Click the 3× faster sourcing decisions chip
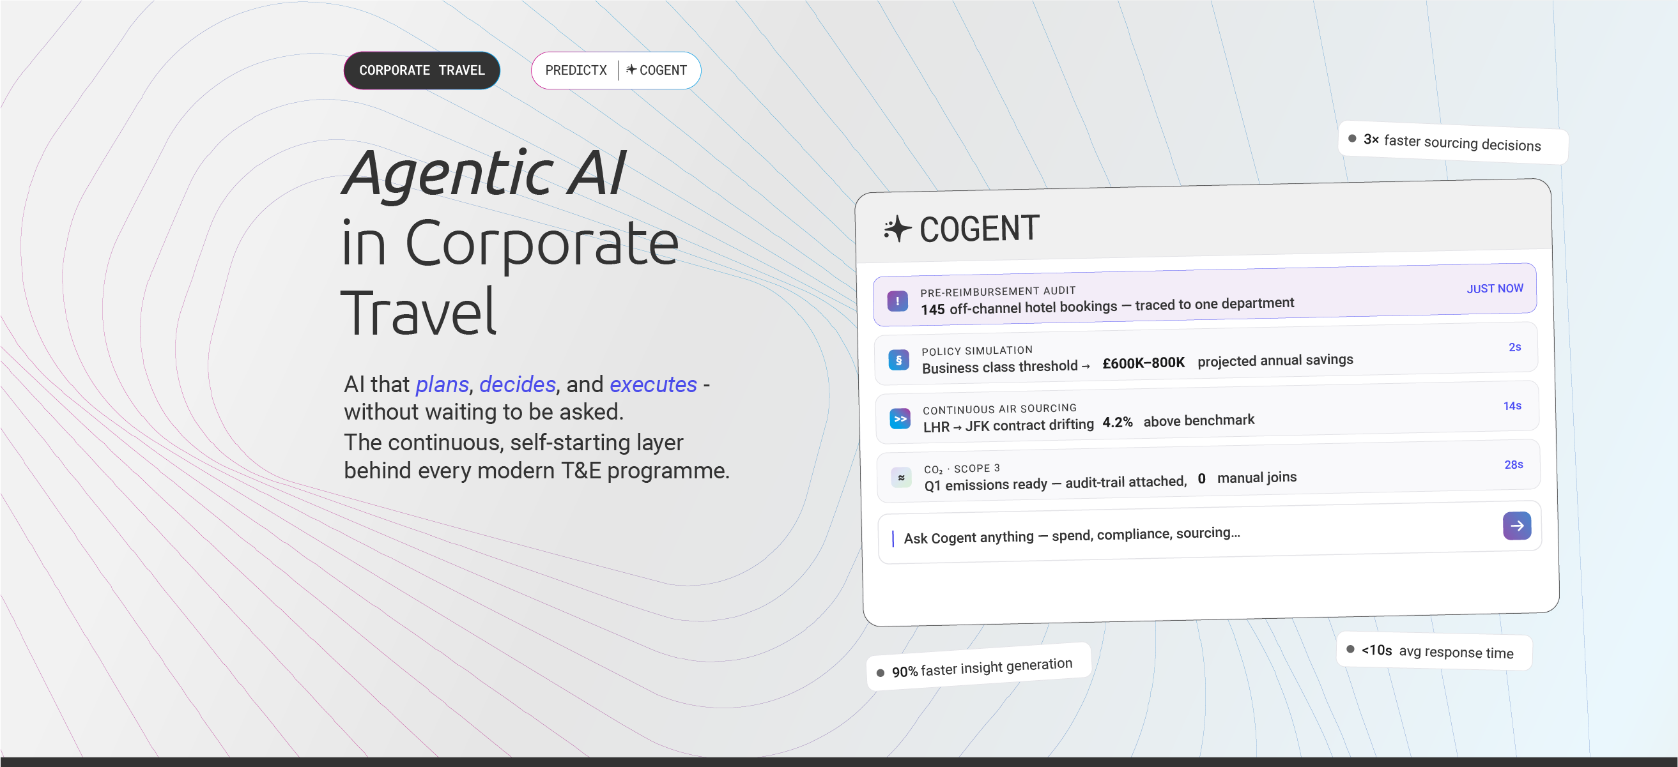Image resolution: width=1678 pixels, height=767 pixels. pos(1452,142)
